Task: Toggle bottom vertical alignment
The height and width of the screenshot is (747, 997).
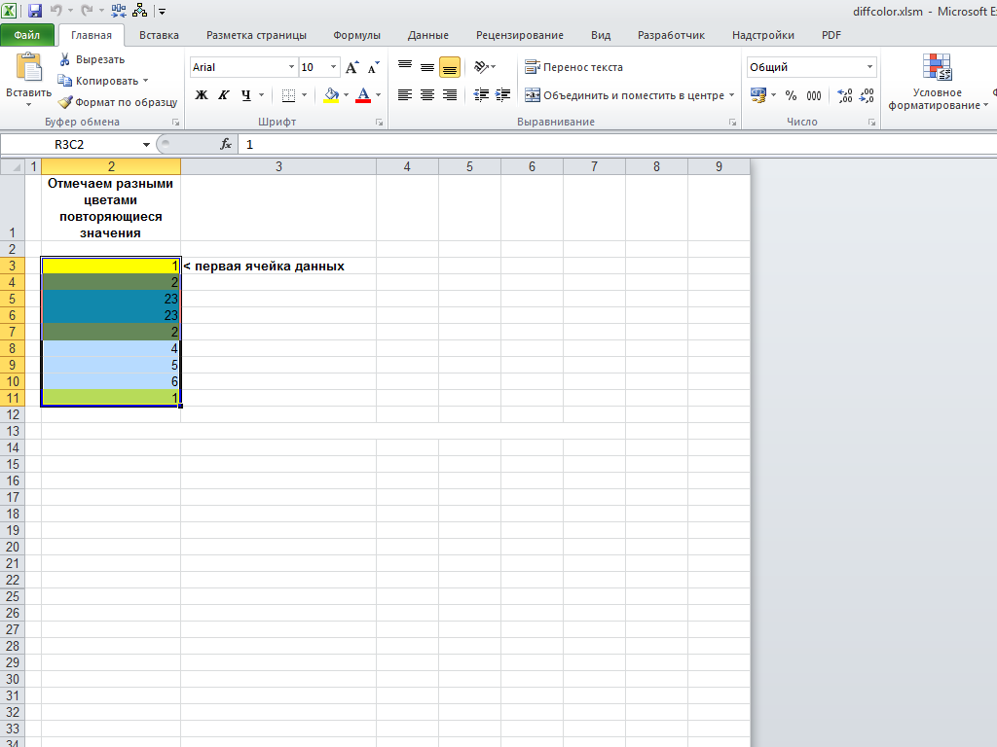Action: (x=450, y=67)
